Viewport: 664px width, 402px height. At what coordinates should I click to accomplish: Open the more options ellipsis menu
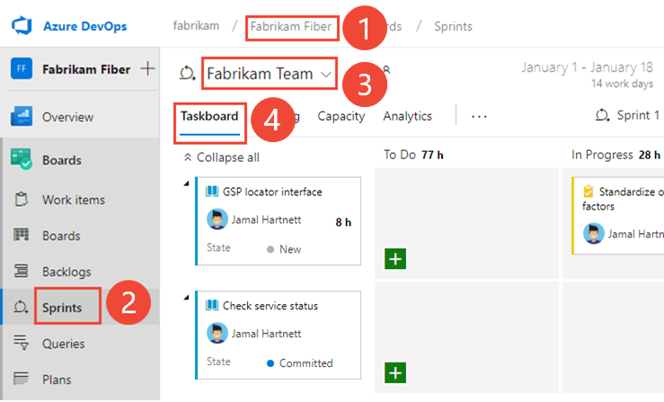pos(479,116)
